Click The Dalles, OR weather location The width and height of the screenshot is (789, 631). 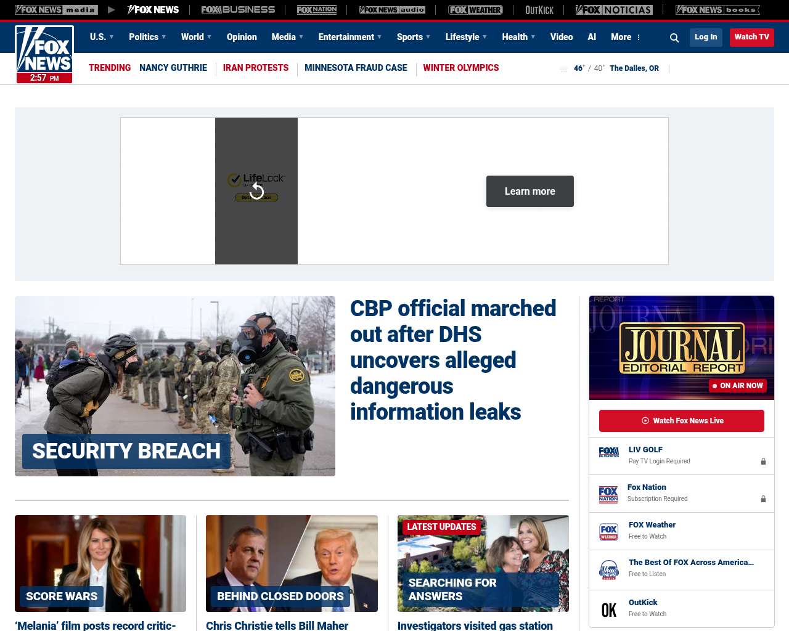pos(634,68)
